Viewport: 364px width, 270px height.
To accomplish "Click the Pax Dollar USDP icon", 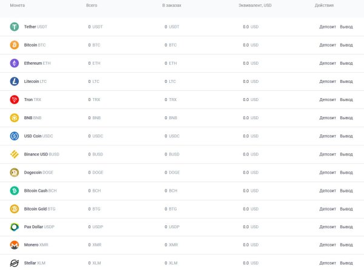I will [x=15, y=227].
